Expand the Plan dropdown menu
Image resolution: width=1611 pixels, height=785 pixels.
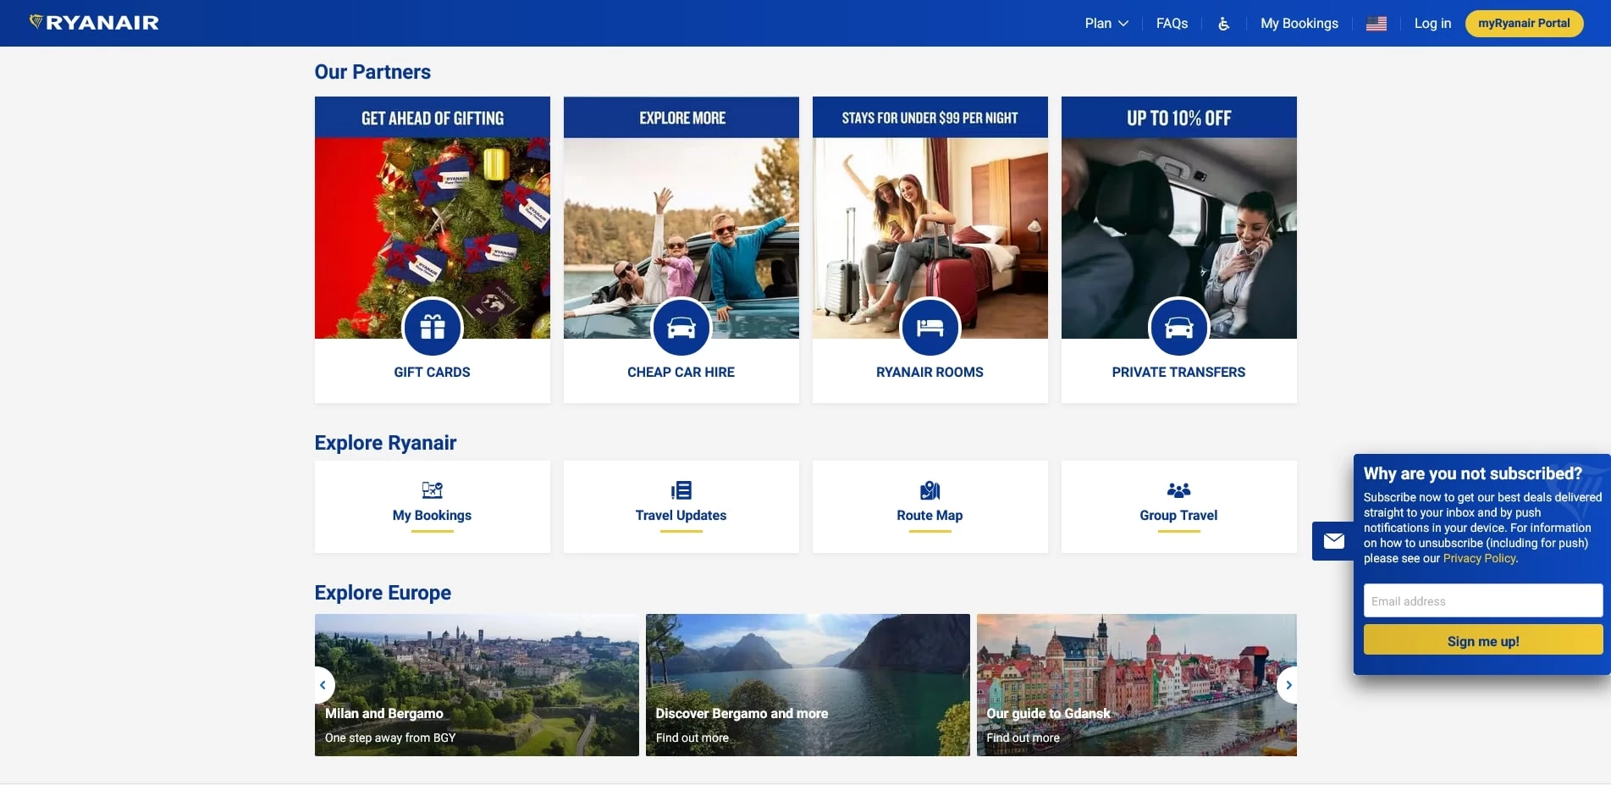(1106, 24)
